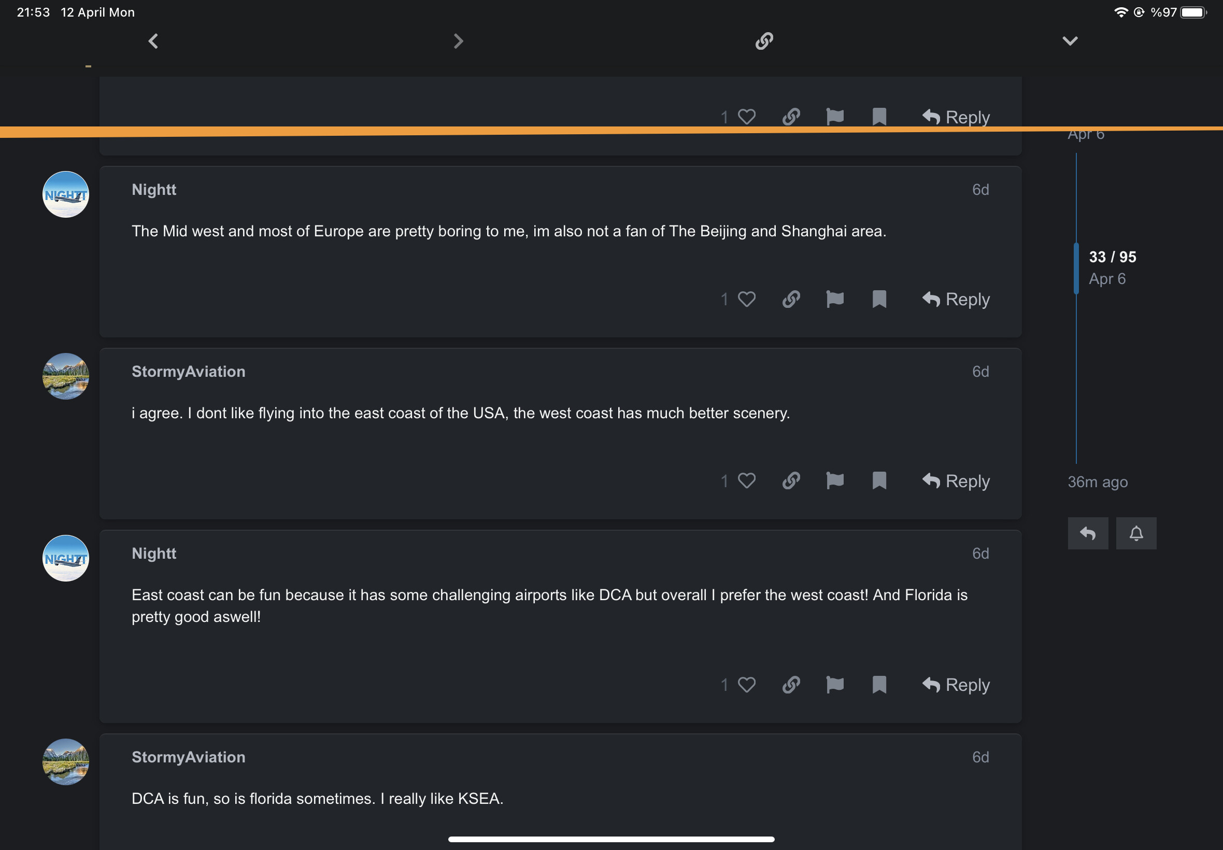Reply to StormyAviation's east coast post
Viewport: 1223px width, 850px height.
956,481
